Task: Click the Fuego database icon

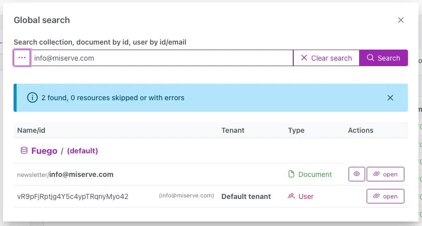Action: point(24,151)
